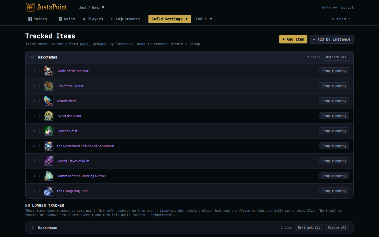Open the Eye of the Dead link
This screenshot has width=379, height=237.
69,116
